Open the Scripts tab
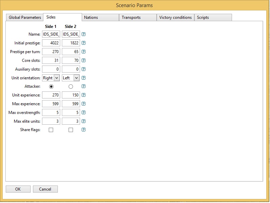 (213, 17)
